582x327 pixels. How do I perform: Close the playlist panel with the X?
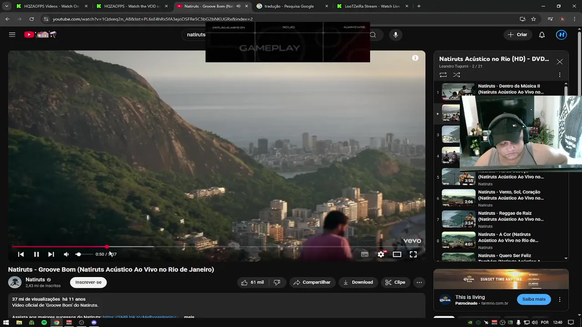click(x=560, y=62)
